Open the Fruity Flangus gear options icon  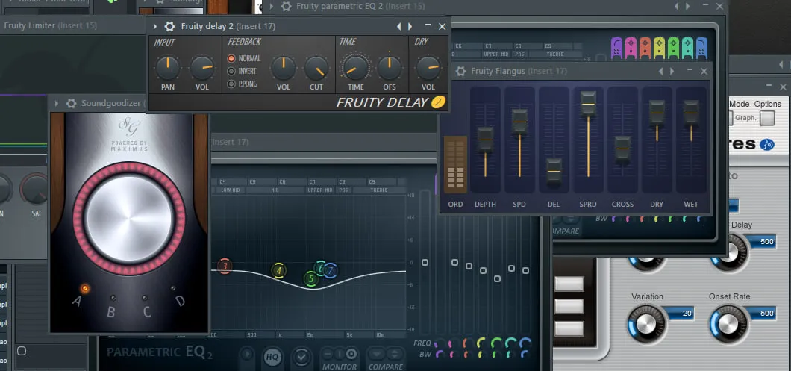460,71
